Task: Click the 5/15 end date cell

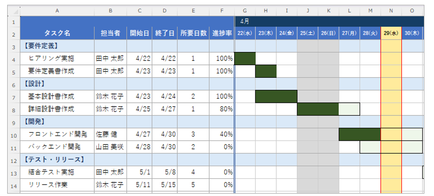Action: point(165,185)
